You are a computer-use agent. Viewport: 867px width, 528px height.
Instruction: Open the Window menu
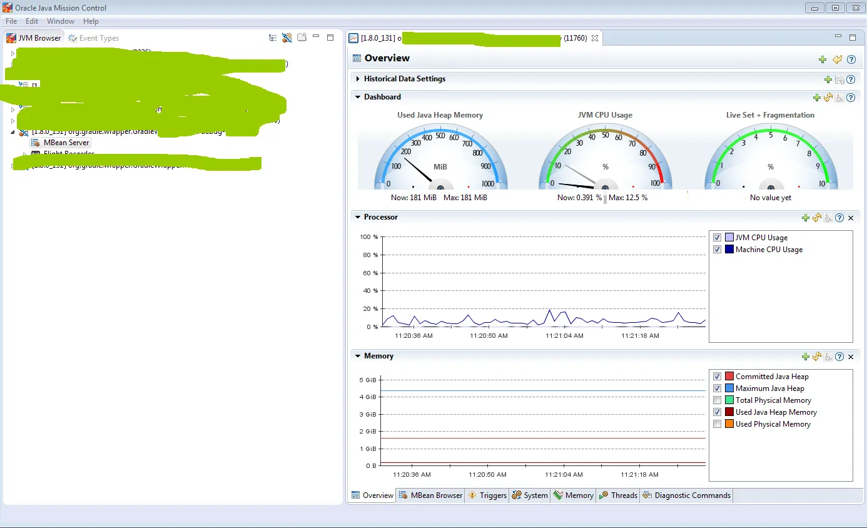(x=61, y=21)
